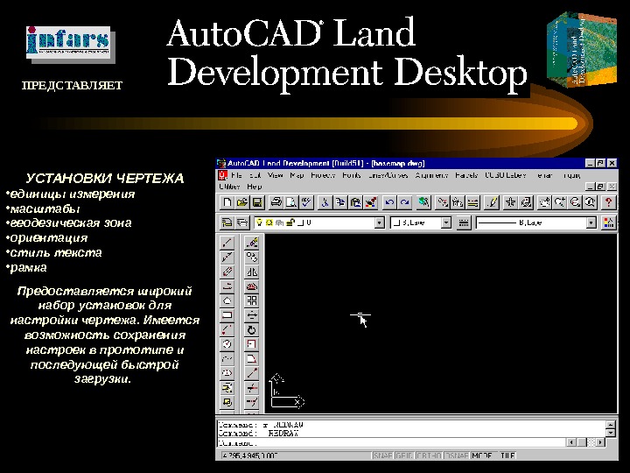Click the New drawing icon
This screenshot has height=473, width=630.
pyautogui.click(x=227, y=202)
